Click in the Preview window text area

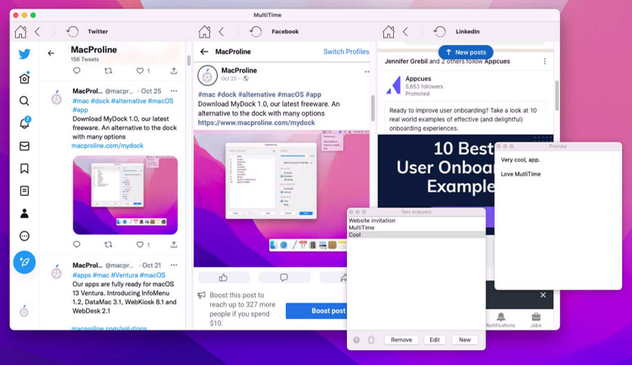pos(558,219)
